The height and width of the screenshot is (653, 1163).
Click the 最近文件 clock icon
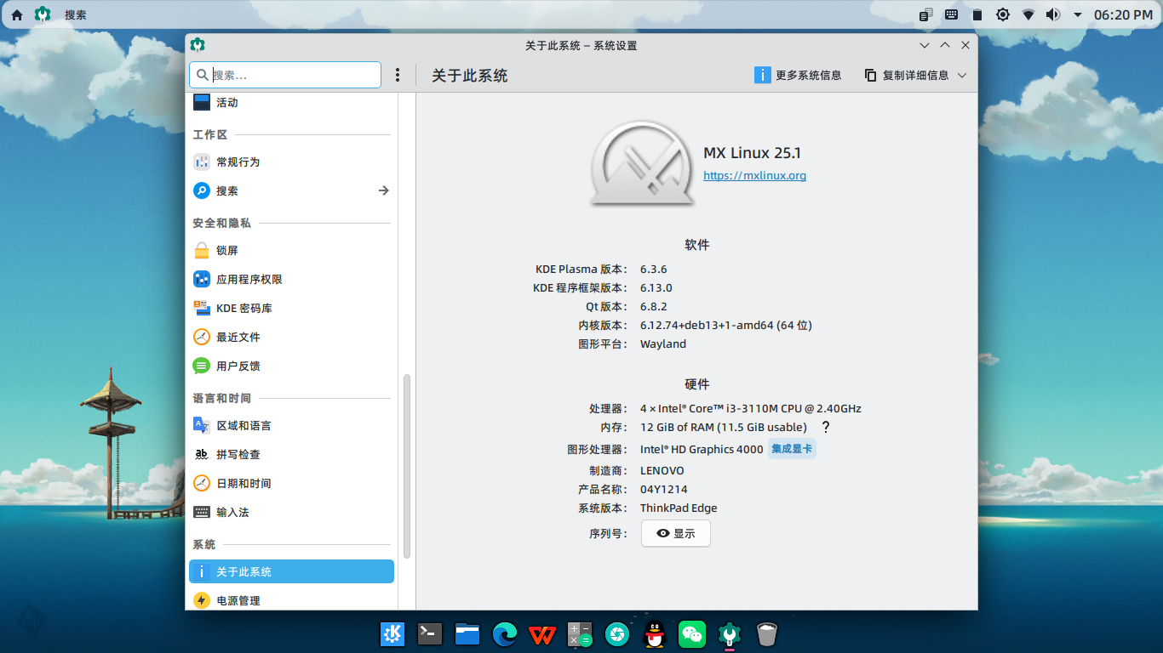click(201, 336)
